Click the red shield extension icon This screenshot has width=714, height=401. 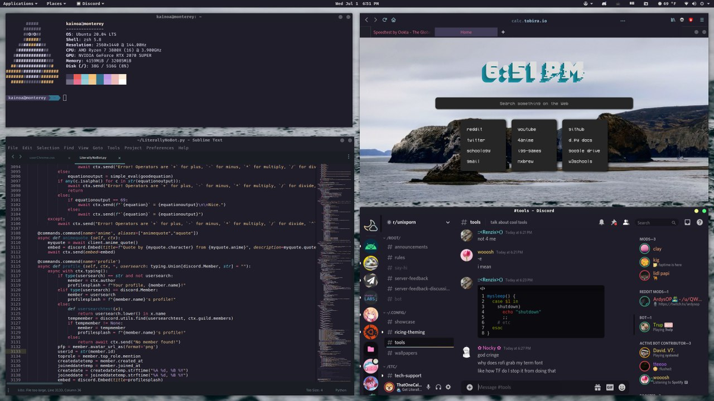(691, 20)
